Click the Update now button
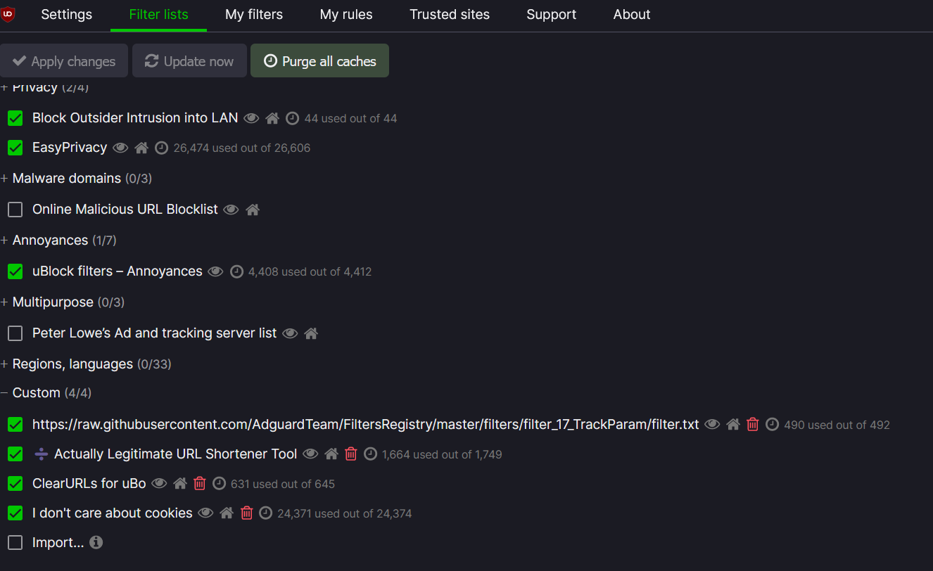The height and width of the screenshot is (571, 933). (189, 61)
